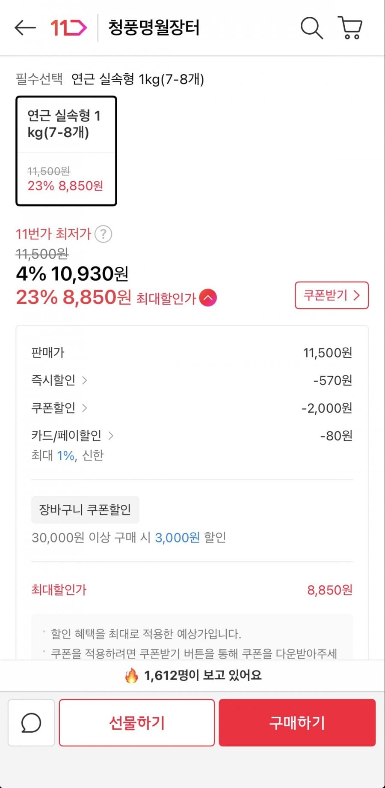Open the 청풍명월장터 store title
Screen dimensions: 385x788
coord(154,28)
